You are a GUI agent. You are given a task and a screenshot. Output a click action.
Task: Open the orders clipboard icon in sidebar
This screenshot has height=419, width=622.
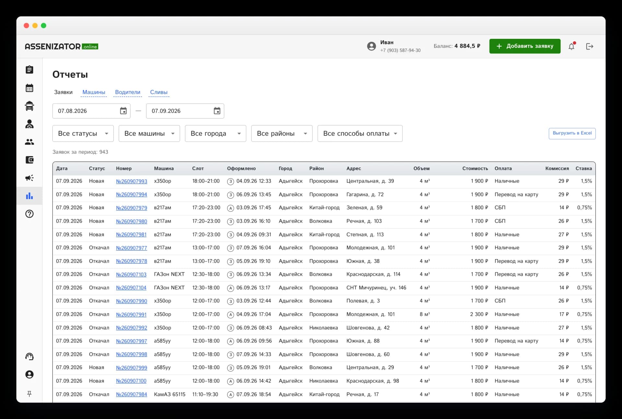(x=29, y=70)
